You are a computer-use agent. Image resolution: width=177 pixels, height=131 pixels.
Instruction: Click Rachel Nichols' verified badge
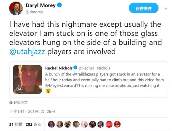coord(75,67)
